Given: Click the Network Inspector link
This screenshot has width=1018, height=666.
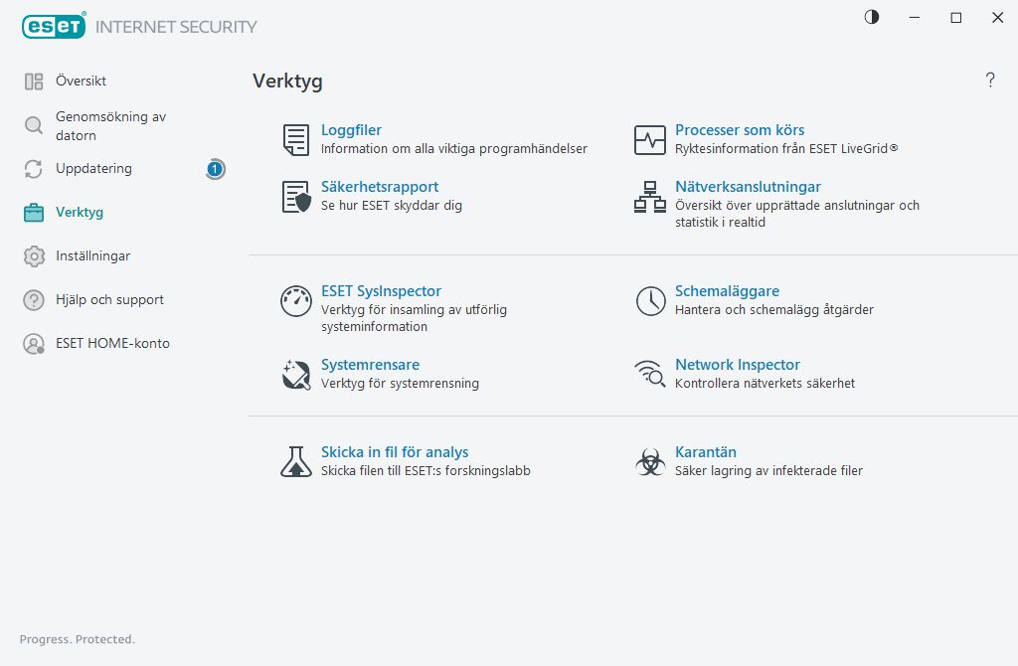Looking at the screenshot, I should 737,366.
